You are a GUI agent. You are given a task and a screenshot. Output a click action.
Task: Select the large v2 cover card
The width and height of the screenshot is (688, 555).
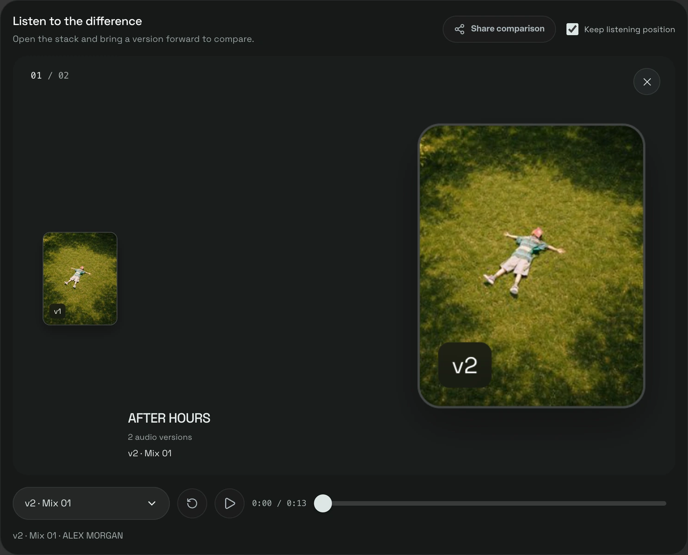pyautogui.click(x=531, y=266)
